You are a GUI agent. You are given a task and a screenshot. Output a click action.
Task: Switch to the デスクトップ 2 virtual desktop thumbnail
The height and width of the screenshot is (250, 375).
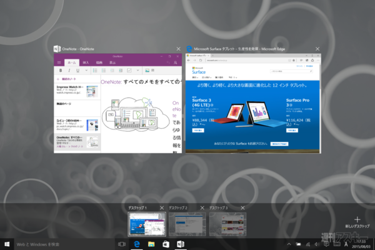(187, 224)
